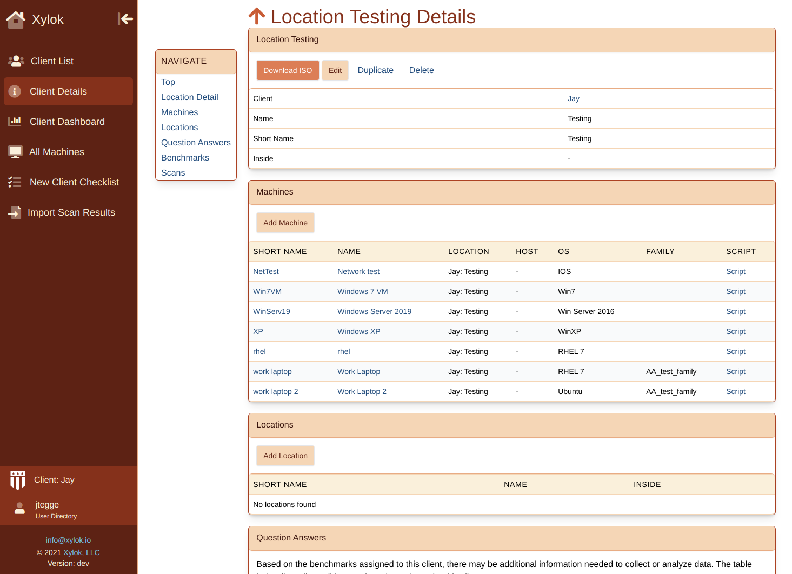The image size is (792, 574).
Task: Open Client List in the sidebar
Action: 52,61
